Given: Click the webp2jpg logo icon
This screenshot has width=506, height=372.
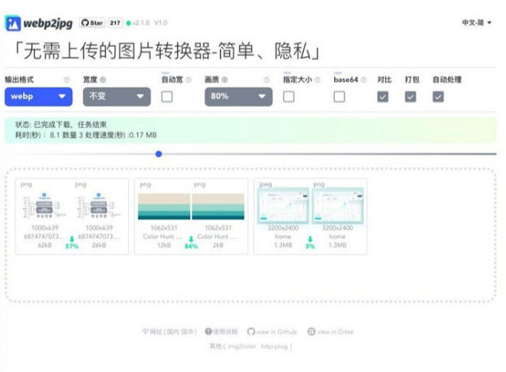Looking at the screenshot, I should (x=13, y=24).
